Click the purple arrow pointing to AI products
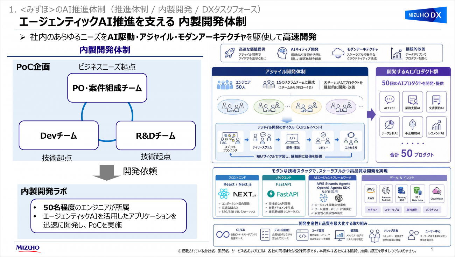The image size is (455, 257). pyautogui.click(x=371, y=114)
